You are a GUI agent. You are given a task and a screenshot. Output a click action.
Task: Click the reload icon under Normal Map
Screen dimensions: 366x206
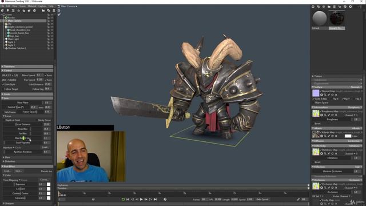pyautogui.click(x=333, y=95)
